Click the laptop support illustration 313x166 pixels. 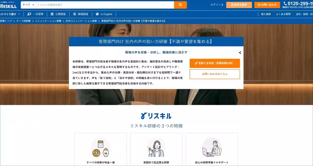[x=212, y=149]
